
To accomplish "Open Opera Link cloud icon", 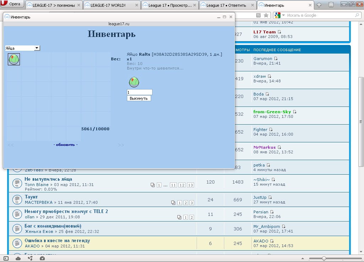I will pos(18,258).
